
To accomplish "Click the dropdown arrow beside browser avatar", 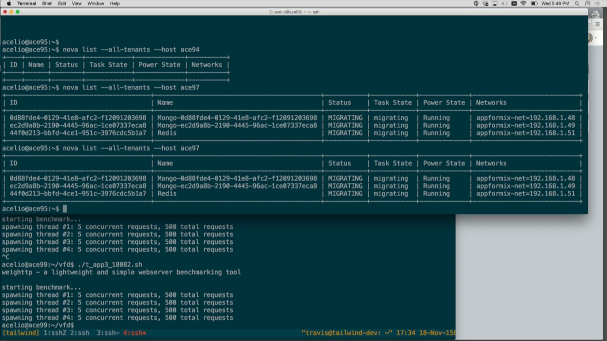I will pyautogui.click(x=596, y=38).
